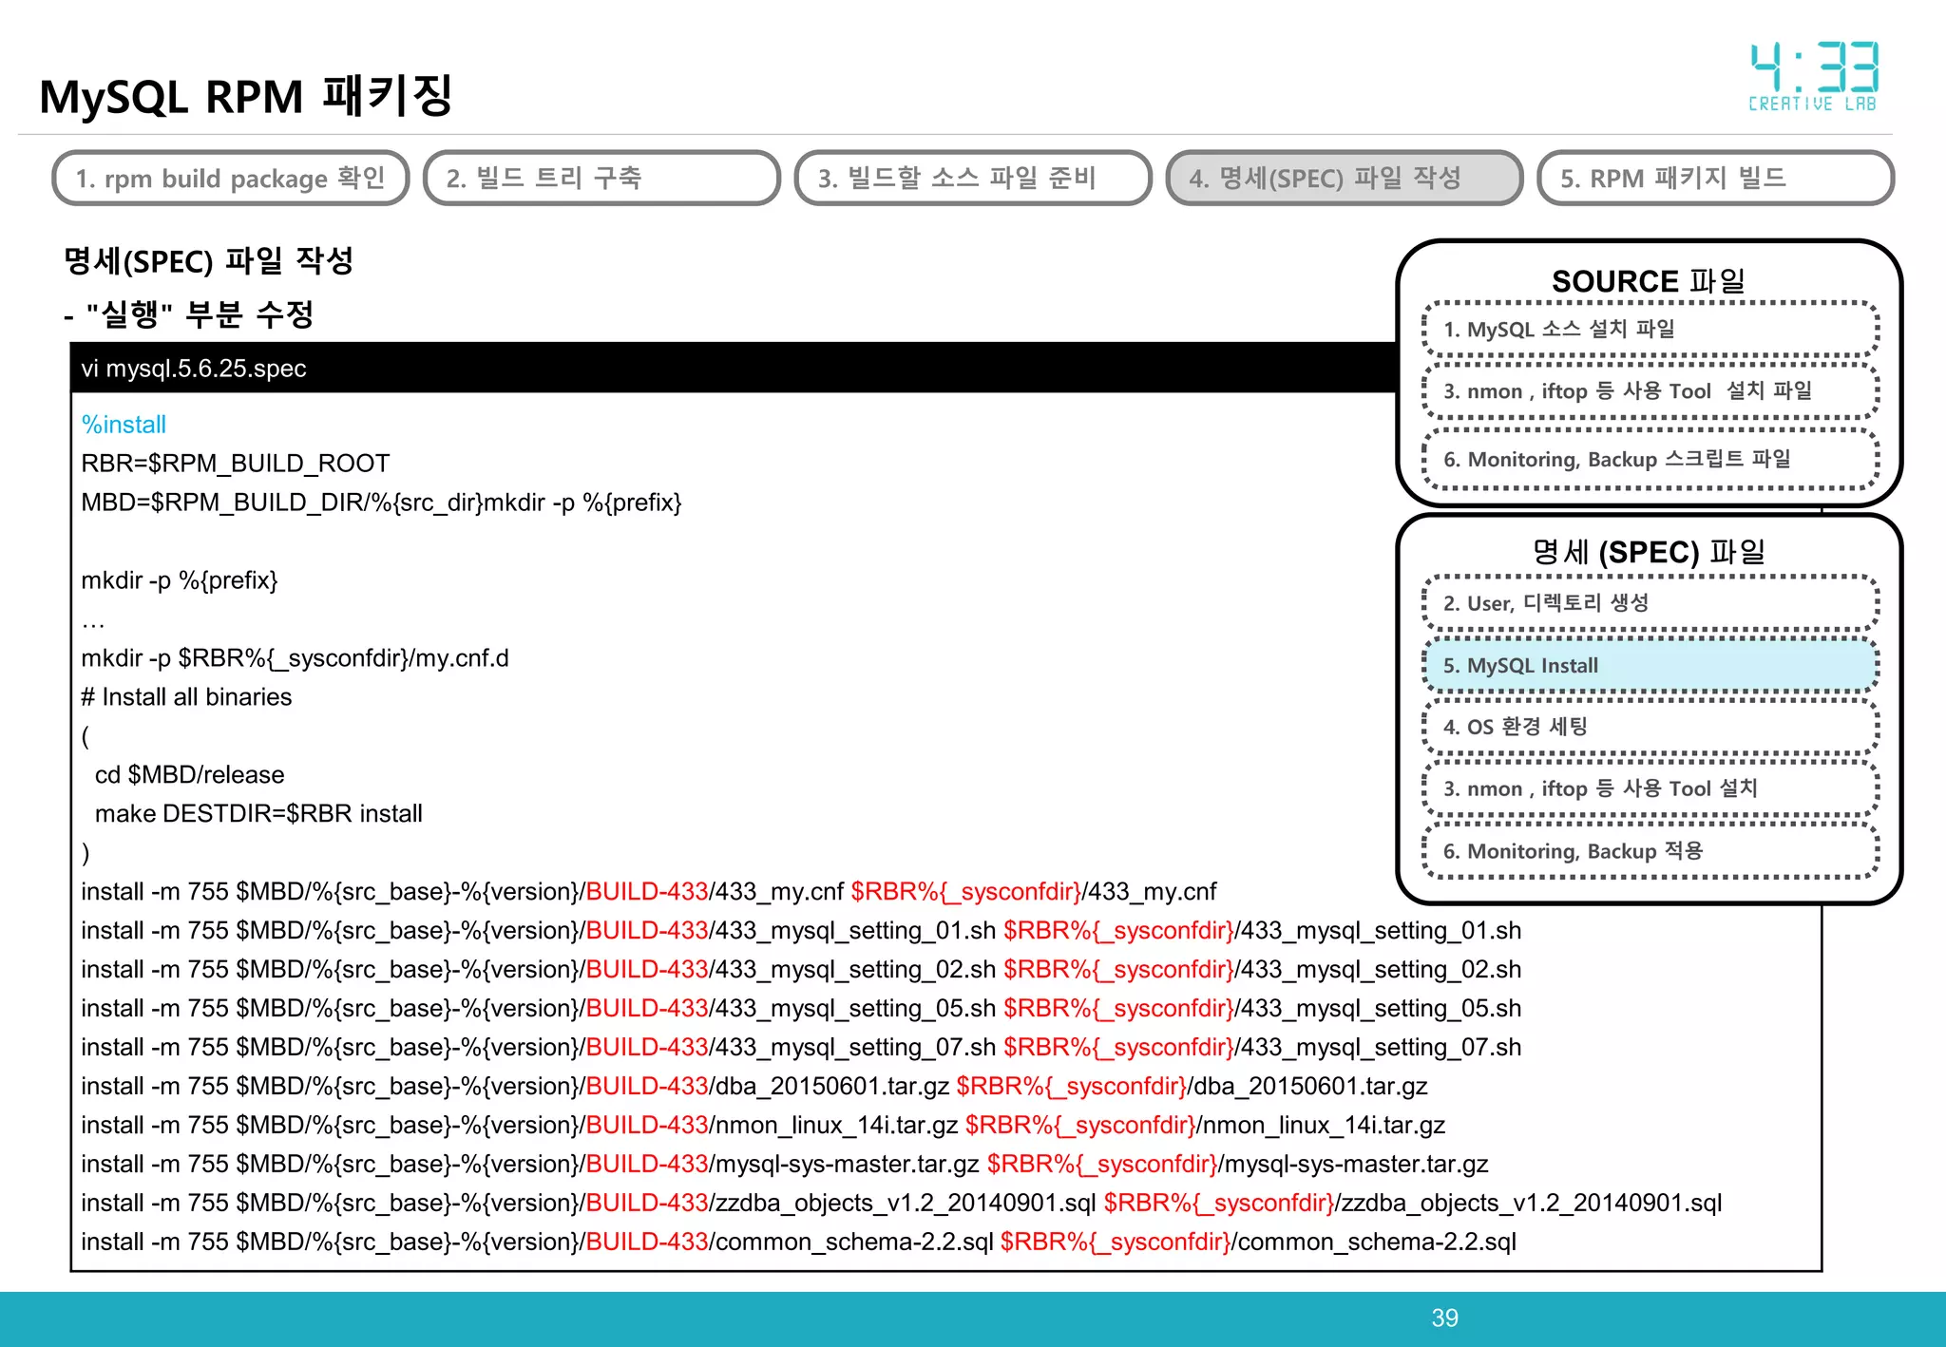Click the install line for 433_mysql_setting_02.sh
This screenshot has height=1347, width=1946.
(801, 970)
